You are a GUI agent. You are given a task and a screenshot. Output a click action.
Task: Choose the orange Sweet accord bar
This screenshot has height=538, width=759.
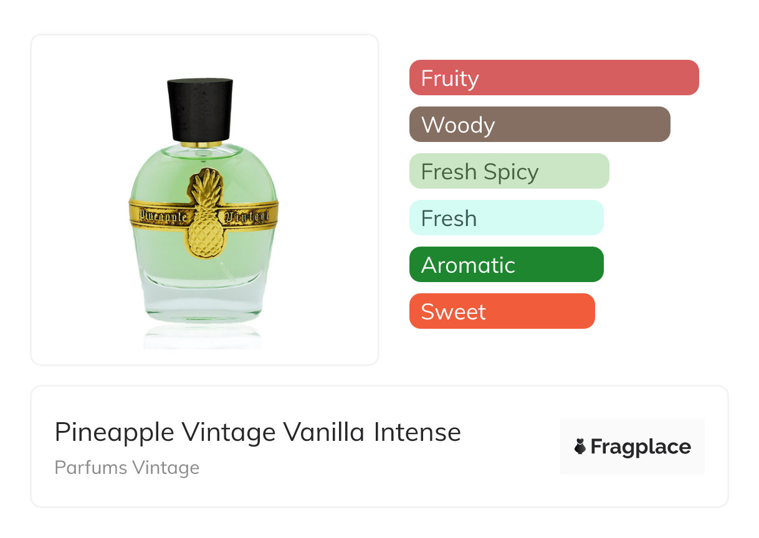(x=502, y=311)
